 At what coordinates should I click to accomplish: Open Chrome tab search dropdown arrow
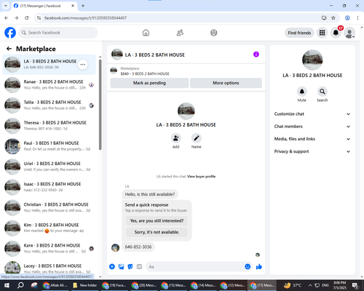[x=6, y=6]
